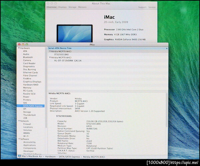
Task: Select the ST3250318AS drive in the device tree
Action: [x=61, y=55]
